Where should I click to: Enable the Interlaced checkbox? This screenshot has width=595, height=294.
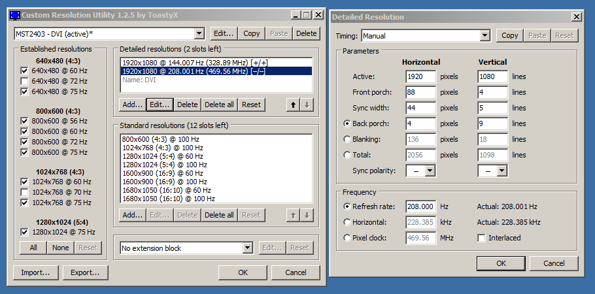click(x=482, y=238)
